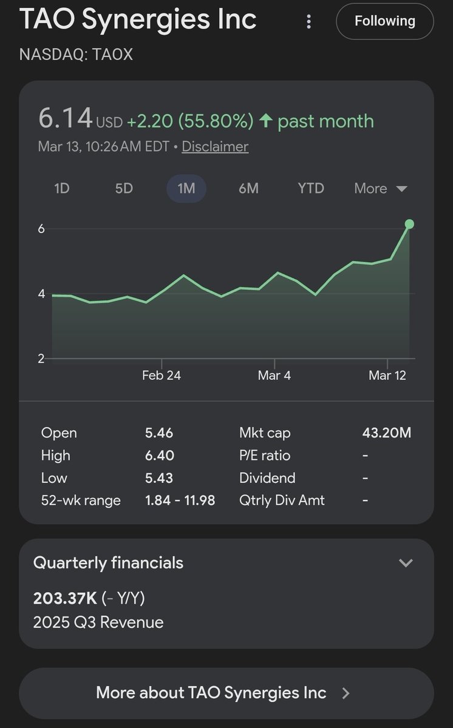Click the Qtrly Div Amt label
The height and width of the screenshot is (728, 453).
coord(282,500)
